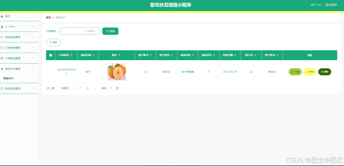Click the person icon next to 个人中心
This screenshot has height=166, width=344.
pyautogui.click(x=2, y=27)
